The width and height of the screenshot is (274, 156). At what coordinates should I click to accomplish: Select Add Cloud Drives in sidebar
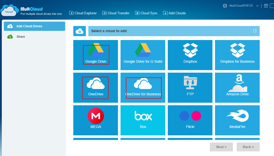(x=34, y=26)
